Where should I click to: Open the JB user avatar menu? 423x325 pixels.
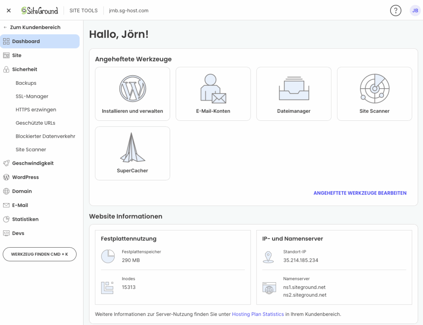415,11
